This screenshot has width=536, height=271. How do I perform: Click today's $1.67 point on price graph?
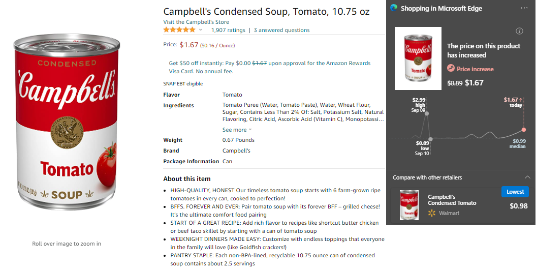524,130
